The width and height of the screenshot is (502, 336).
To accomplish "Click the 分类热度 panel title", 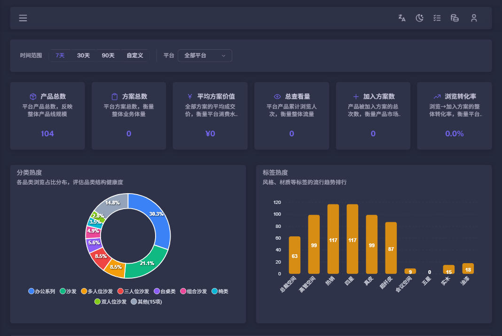I will tap(30, 172).
